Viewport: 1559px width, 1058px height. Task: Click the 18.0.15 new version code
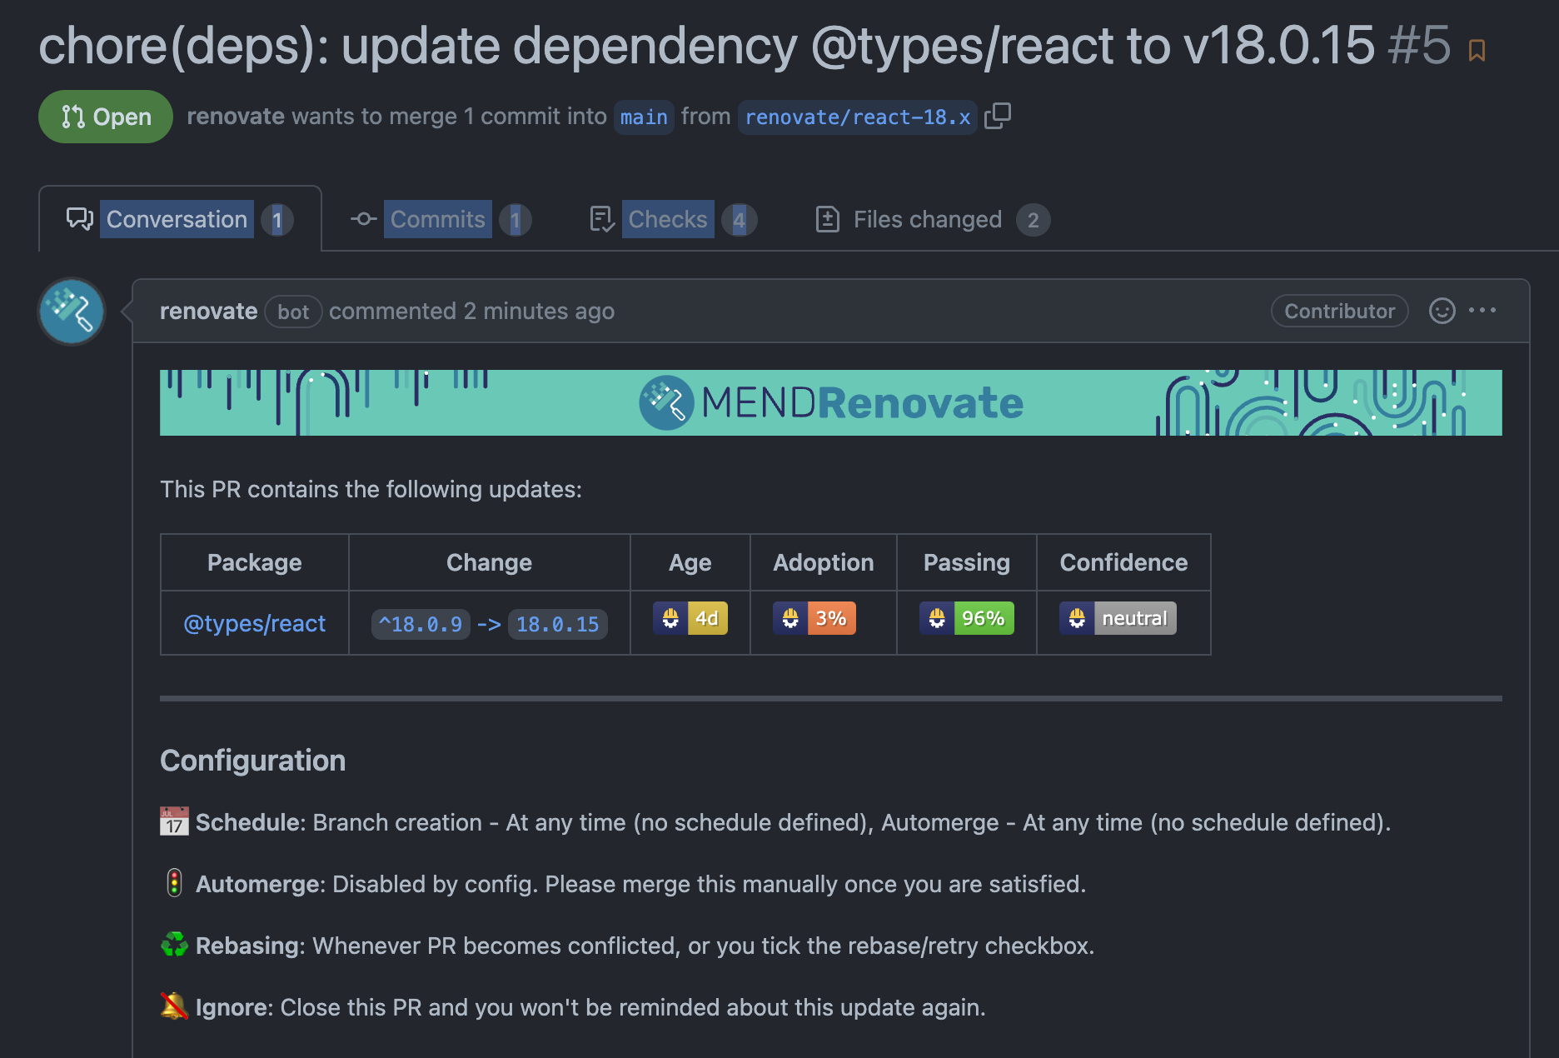(x=557, y=624)
